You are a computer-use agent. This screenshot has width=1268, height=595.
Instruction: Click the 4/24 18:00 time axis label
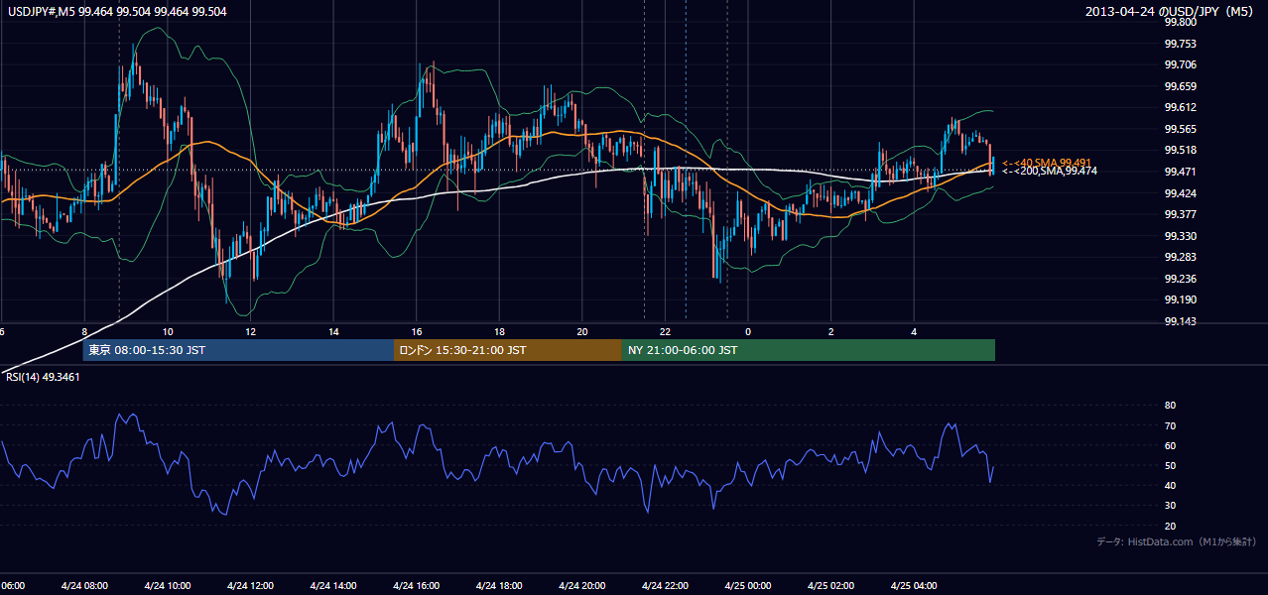(x=499, y=586)
